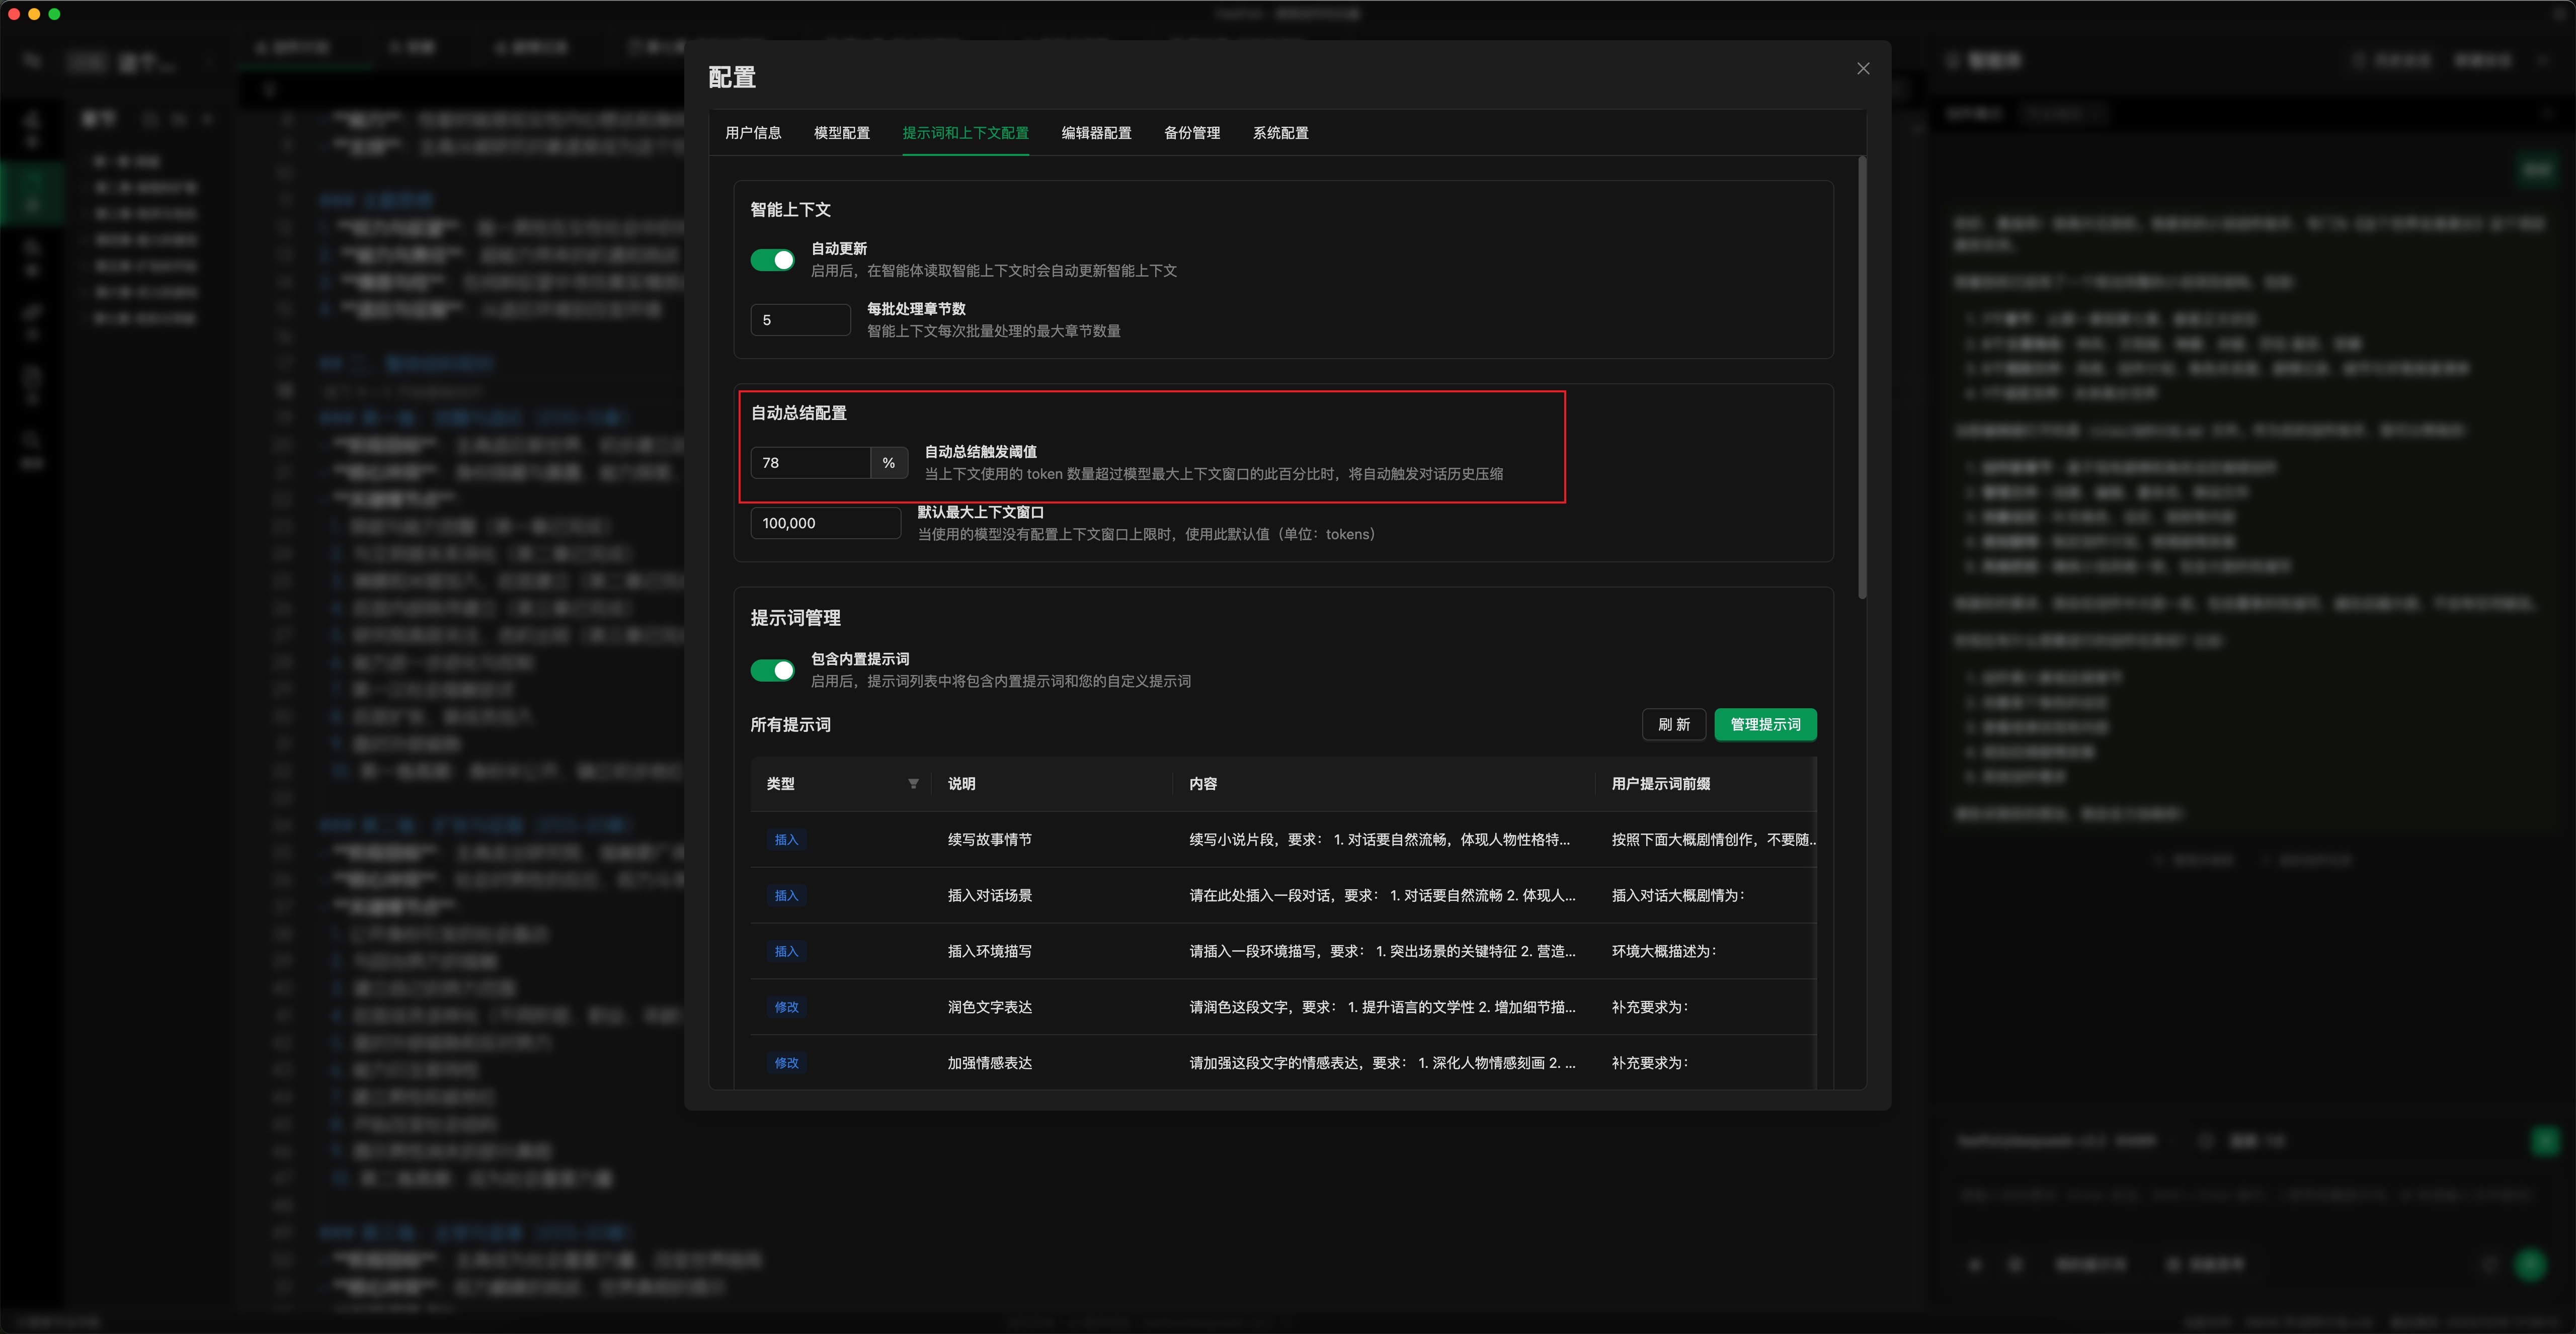
Task: Switch to the 用户信息 tab
Action: click(753, 133)
